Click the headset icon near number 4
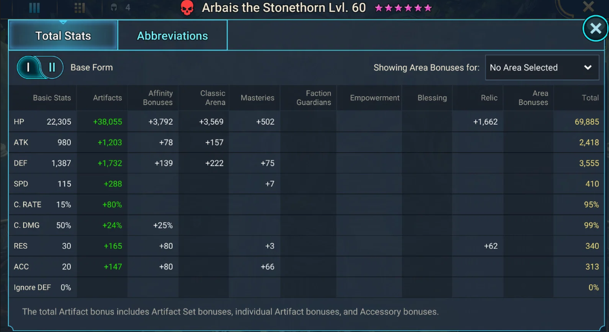Screen dimensions: 609x332 tap(114, 7)
